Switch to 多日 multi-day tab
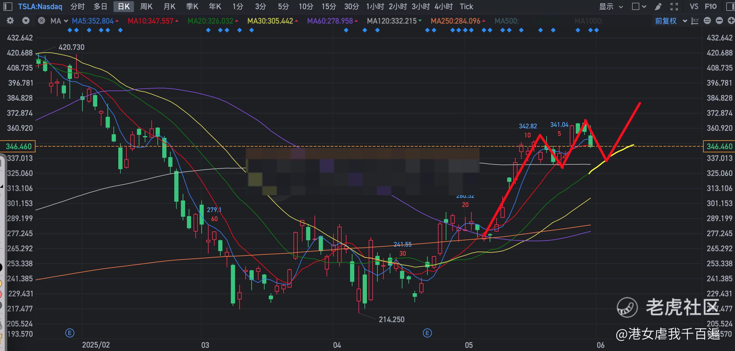The image size is (735, 351). [x=100, y=6]
